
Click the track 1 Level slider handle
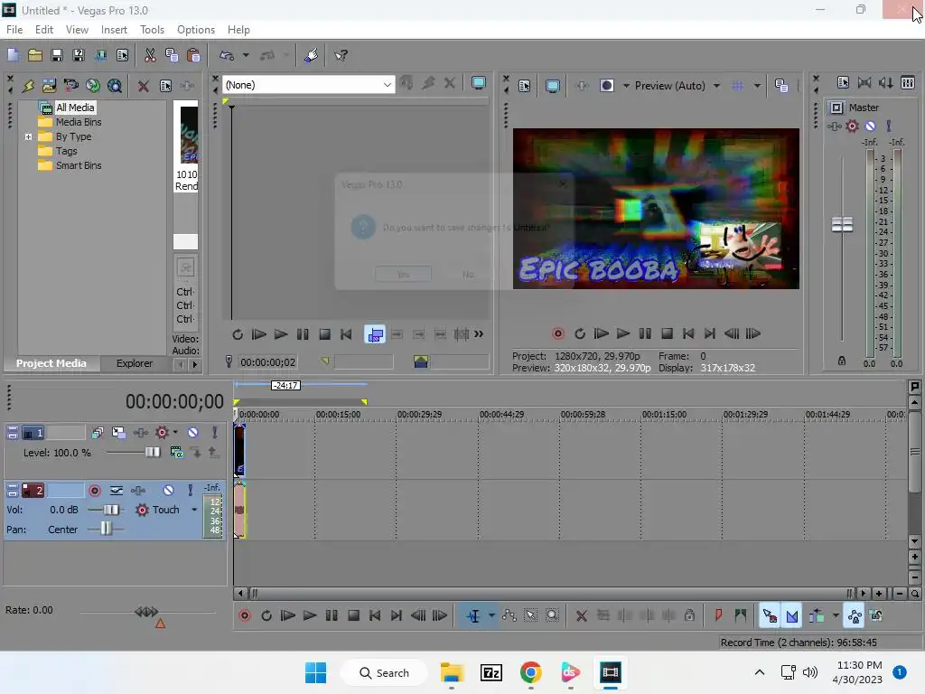pyautogui.click(x=152, y=452)
